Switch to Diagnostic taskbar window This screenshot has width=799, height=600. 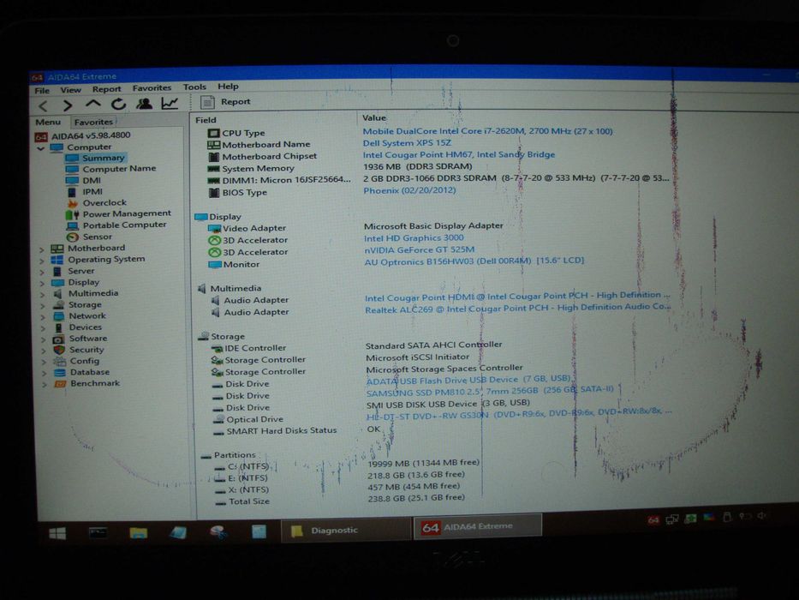click(x=345, y=531)
